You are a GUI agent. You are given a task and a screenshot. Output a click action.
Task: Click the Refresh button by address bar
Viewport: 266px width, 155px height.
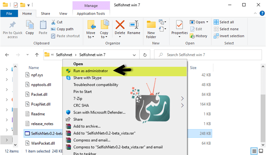(145, 55)
